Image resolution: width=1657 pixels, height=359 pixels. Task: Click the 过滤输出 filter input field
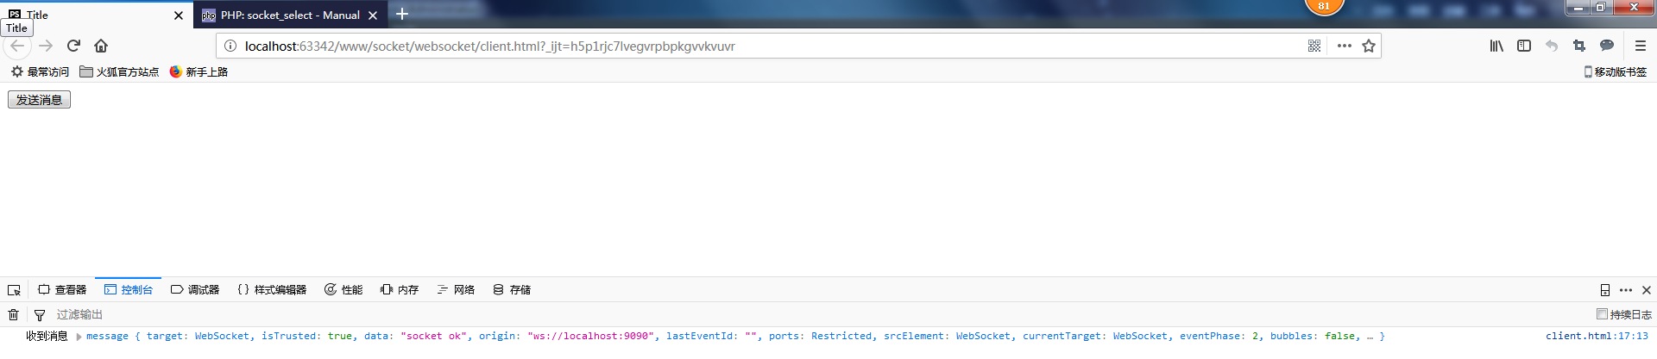tap(345, 315)
